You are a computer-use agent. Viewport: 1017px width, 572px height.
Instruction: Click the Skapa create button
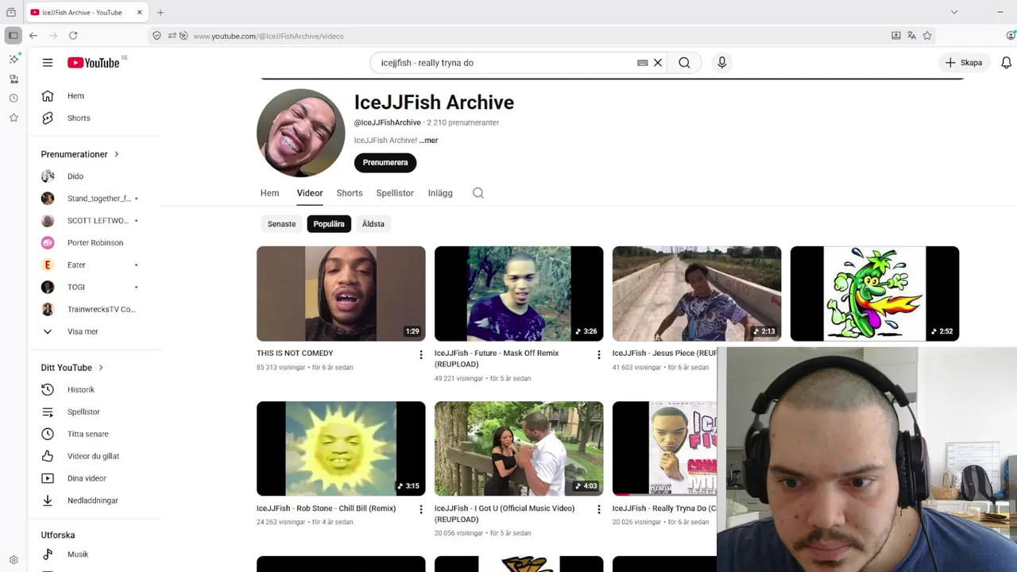[964, 63]
